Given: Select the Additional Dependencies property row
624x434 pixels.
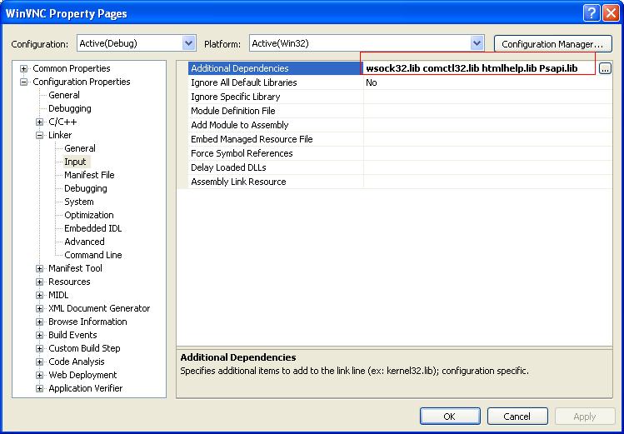Looking at the screenshot, I should click(400, 68).
